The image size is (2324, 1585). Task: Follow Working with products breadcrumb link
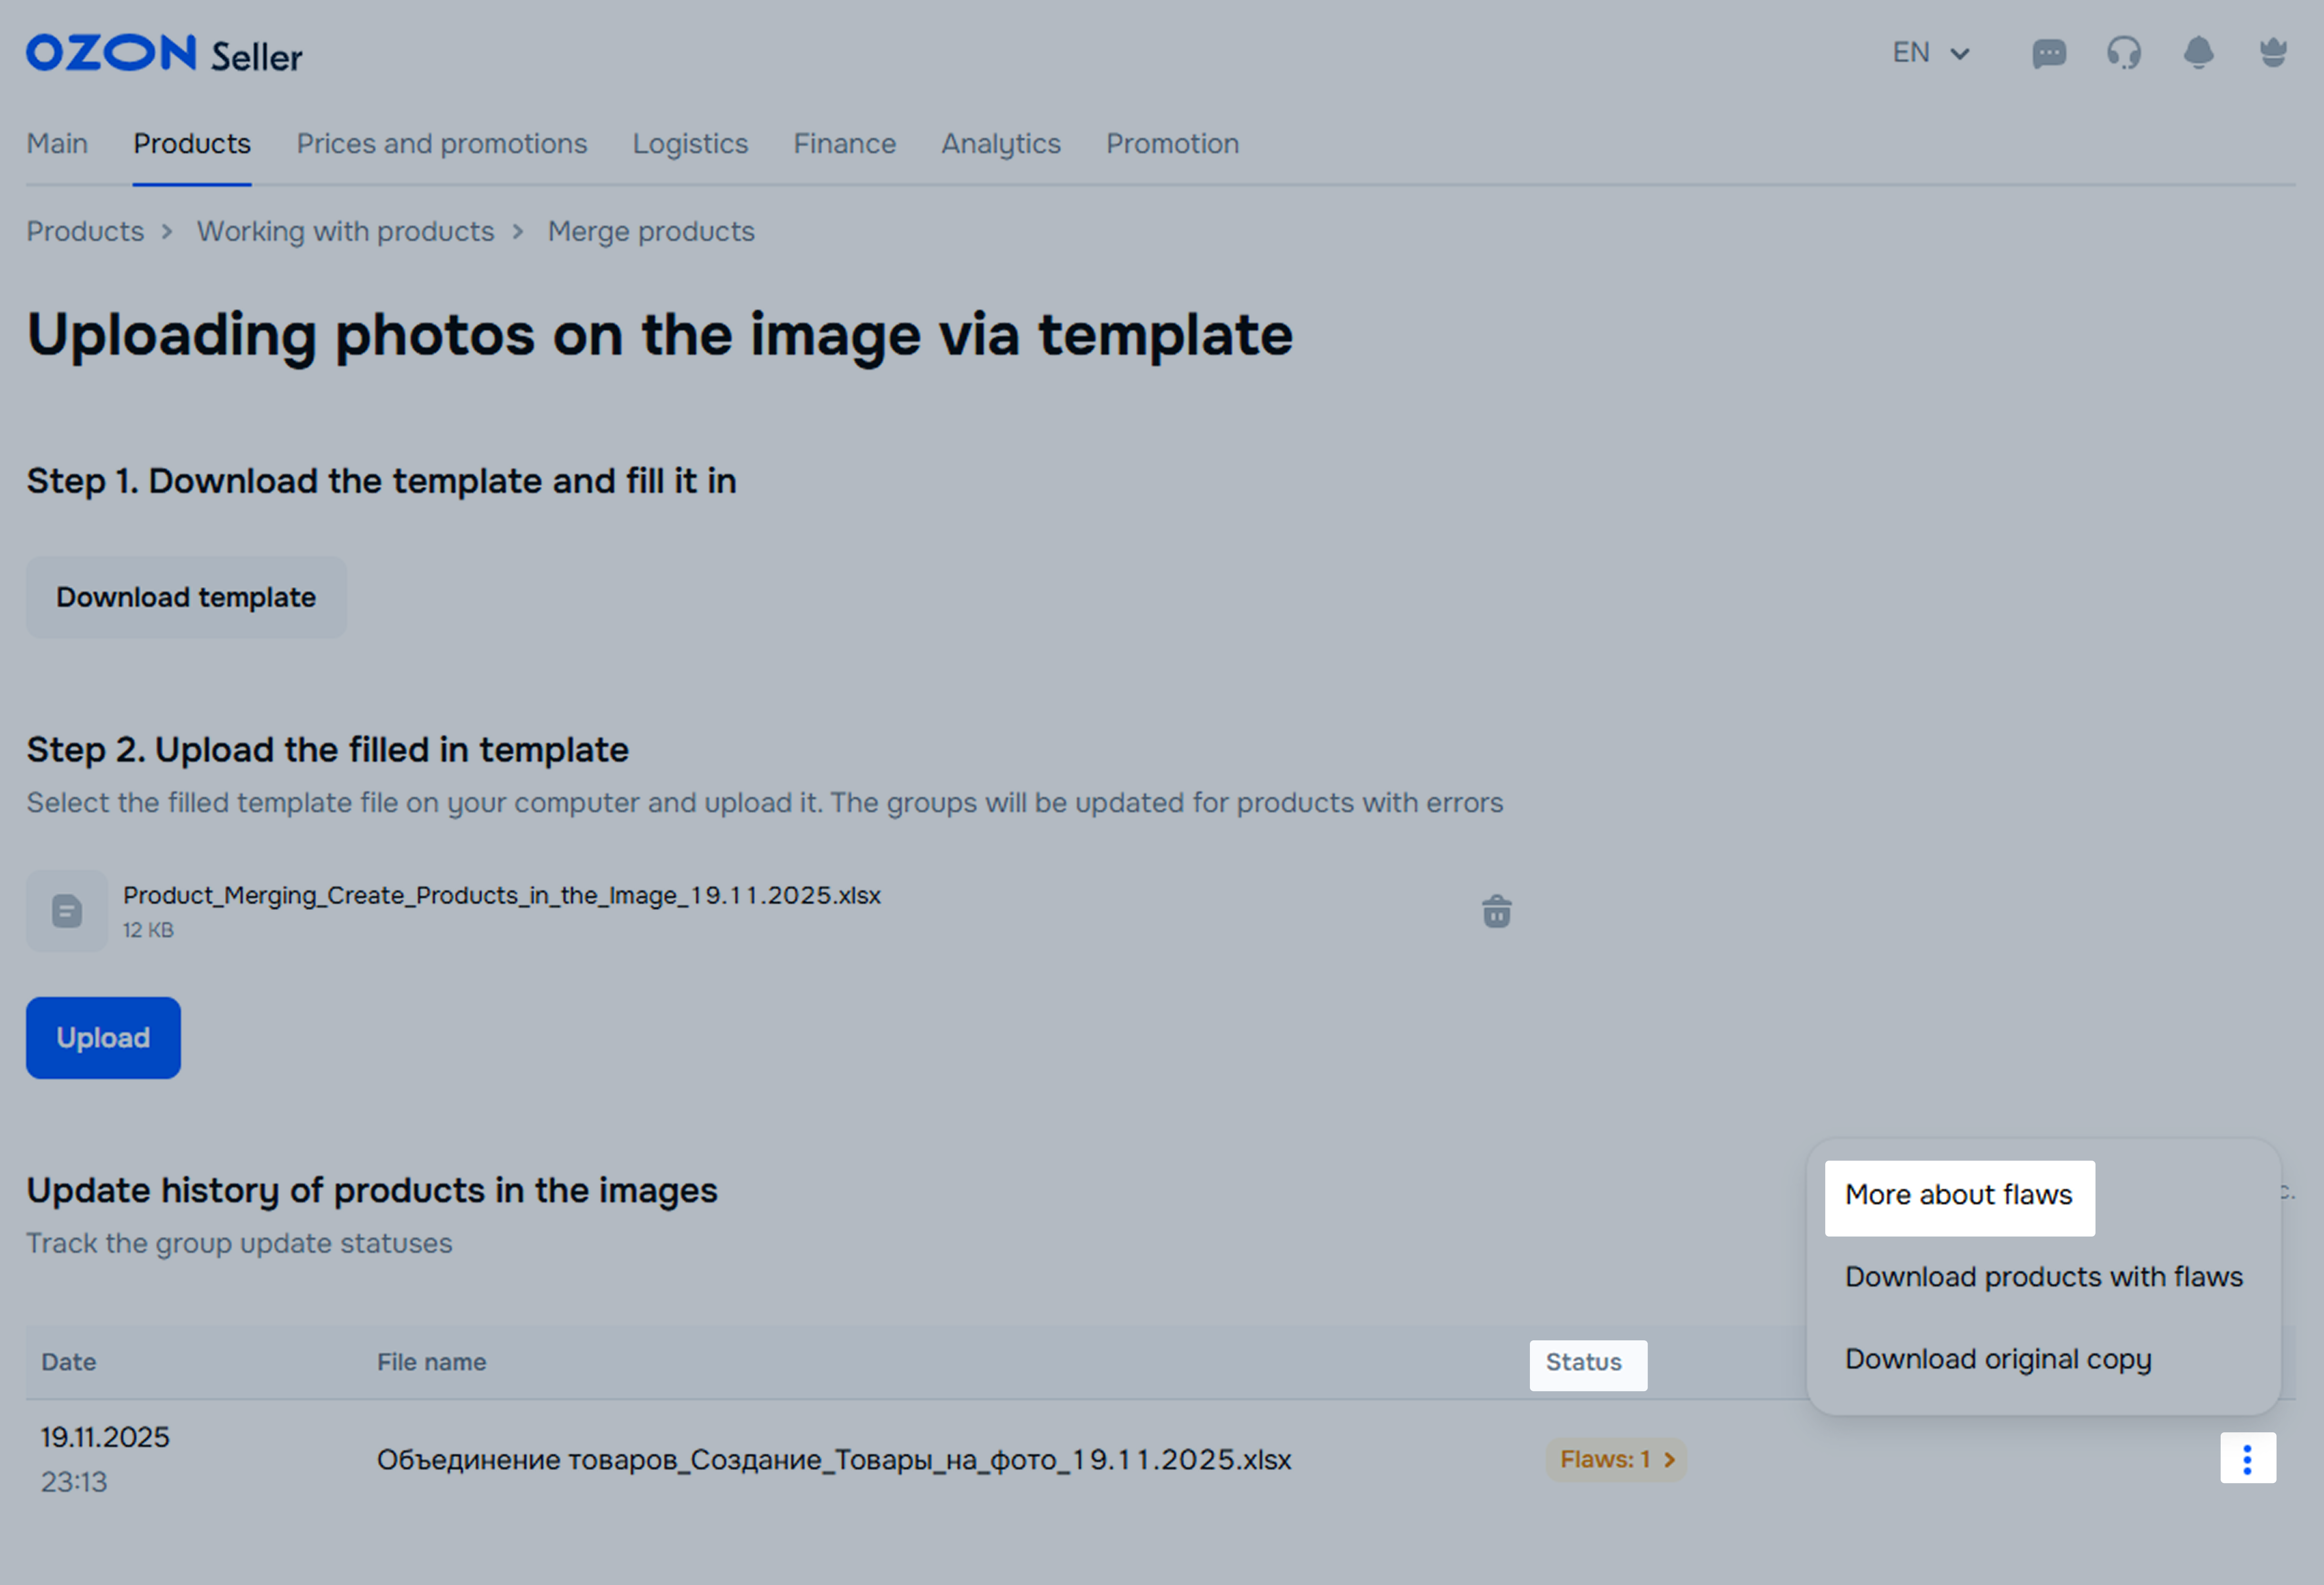(x=345, y=232)
